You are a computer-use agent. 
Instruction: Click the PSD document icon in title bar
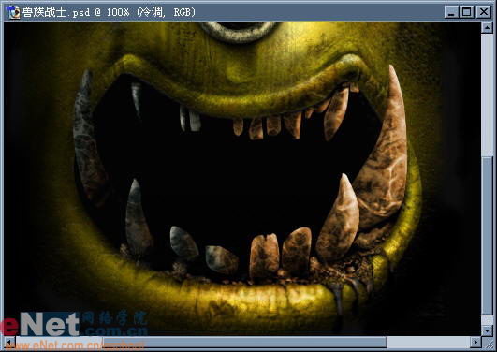click(x=12, y=12)
